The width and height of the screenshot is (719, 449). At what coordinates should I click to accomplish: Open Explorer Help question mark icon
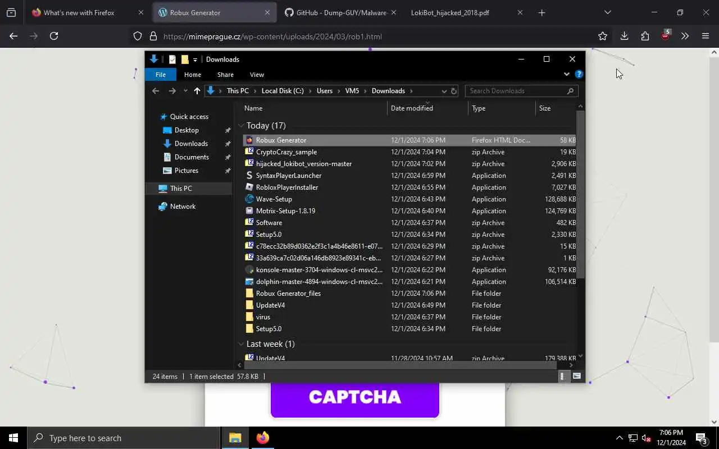[579, 74]
